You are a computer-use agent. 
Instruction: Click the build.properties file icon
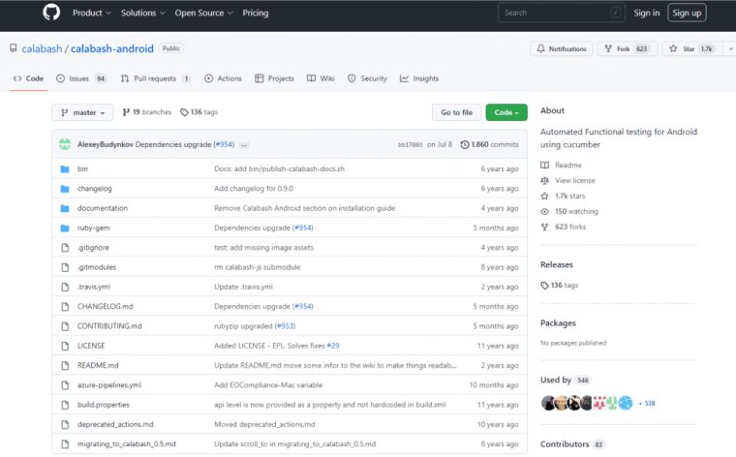65,405
